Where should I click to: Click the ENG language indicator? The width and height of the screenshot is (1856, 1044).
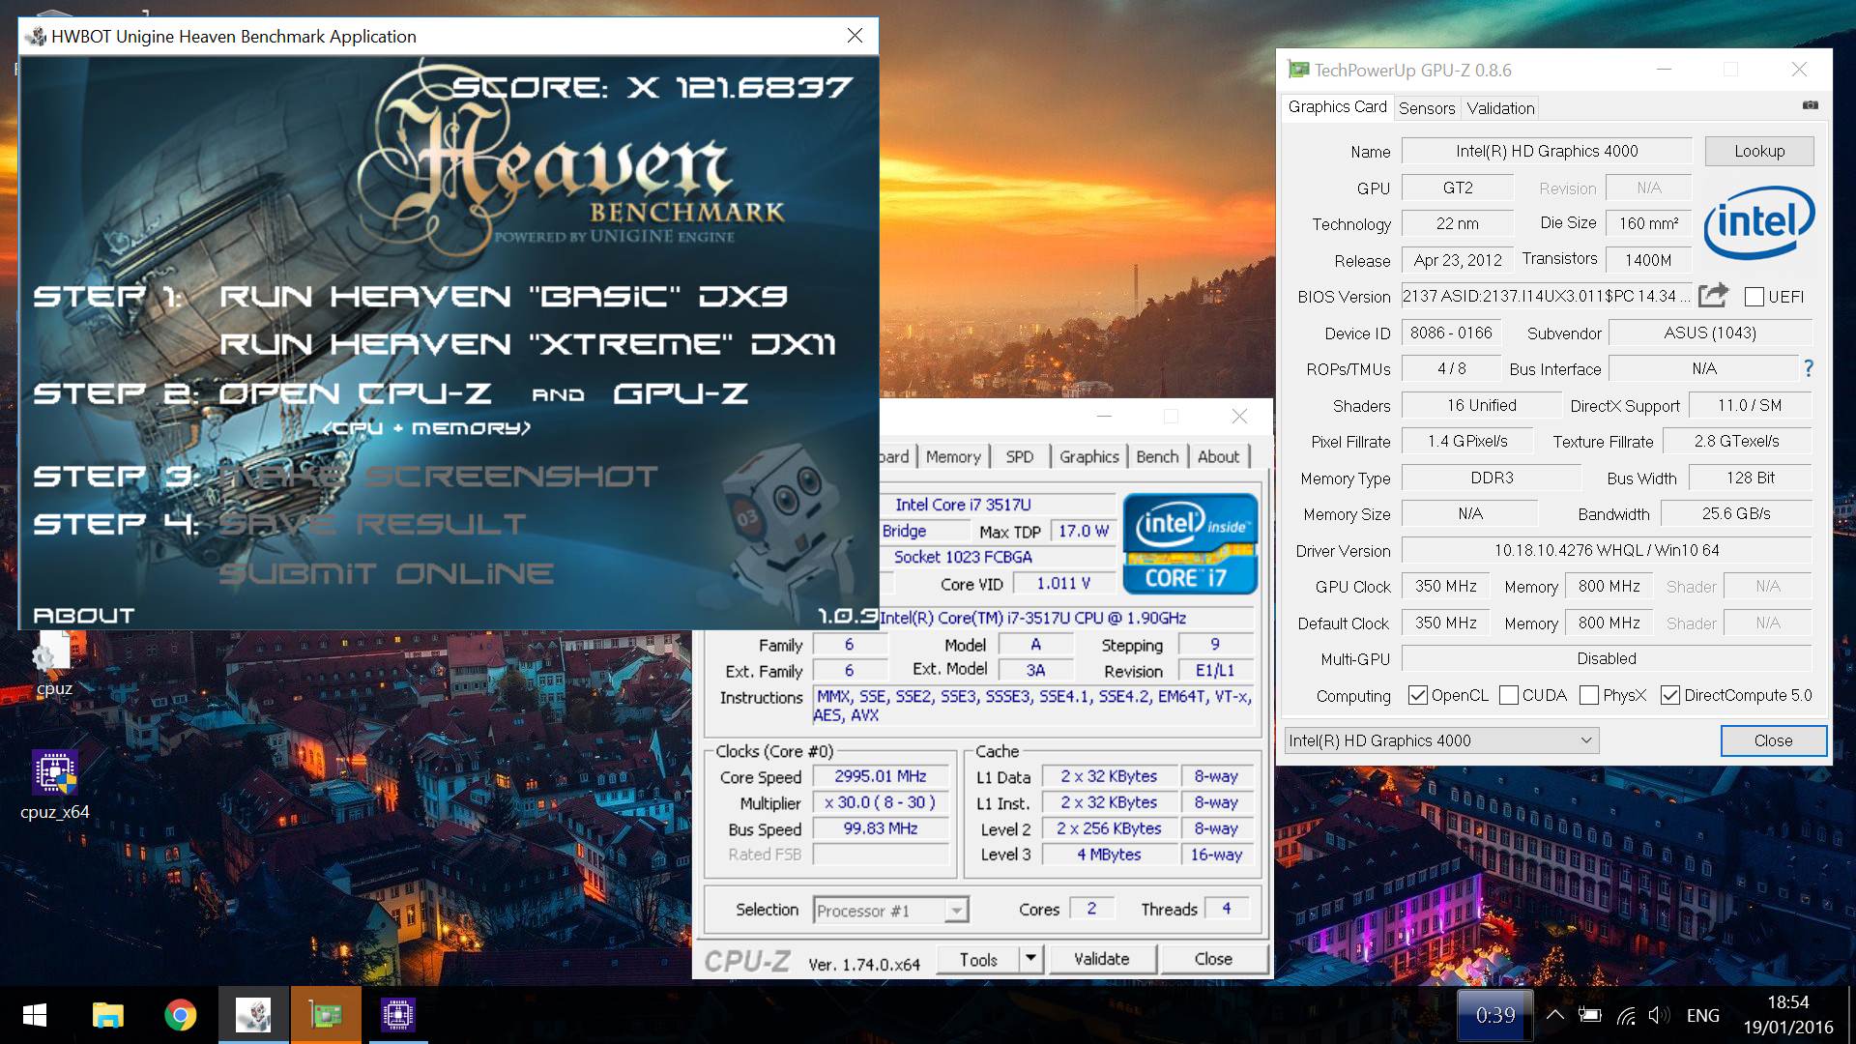(1702, 1015)
